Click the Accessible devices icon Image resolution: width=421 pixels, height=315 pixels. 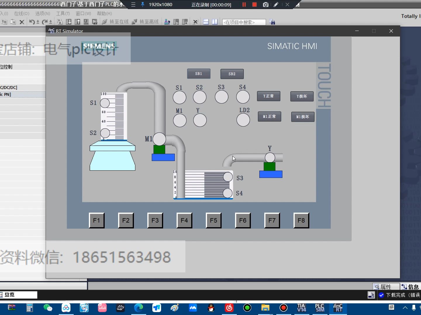[x=167, y=22]
